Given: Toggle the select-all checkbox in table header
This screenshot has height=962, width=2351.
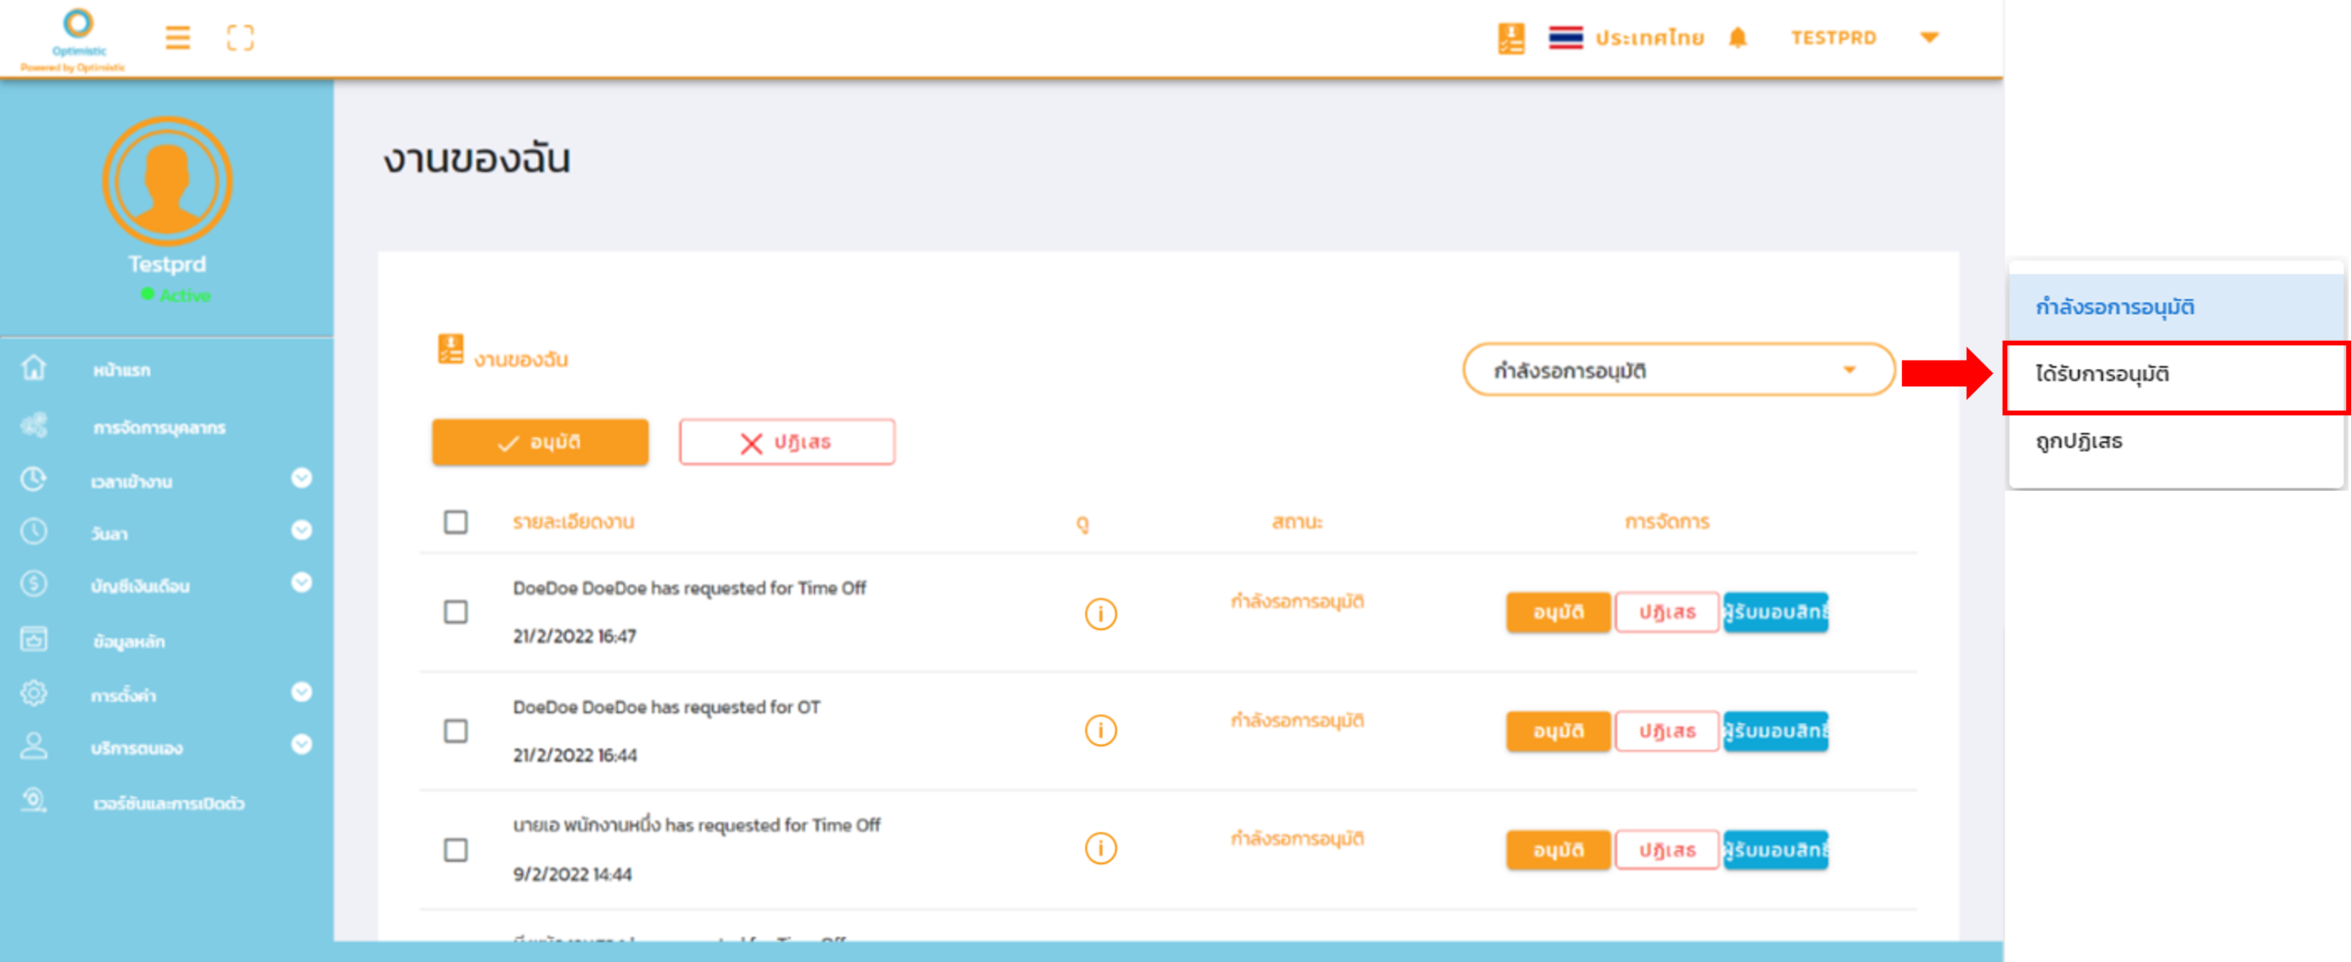Looking at the screenshot, I should tap(455, 522).
